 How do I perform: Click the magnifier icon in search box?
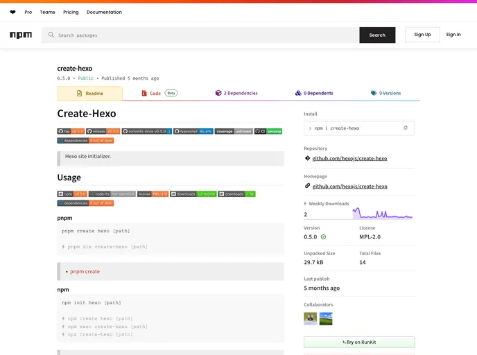[51, 35]
